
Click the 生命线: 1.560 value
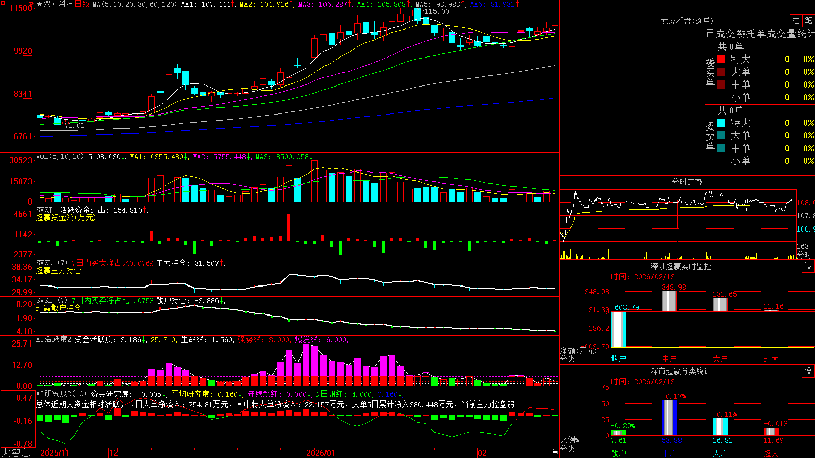(207, 340)
